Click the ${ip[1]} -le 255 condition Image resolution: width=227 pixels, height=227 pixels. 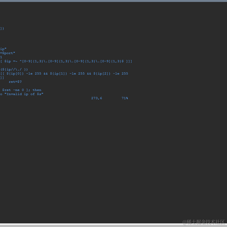pos(67,74)
